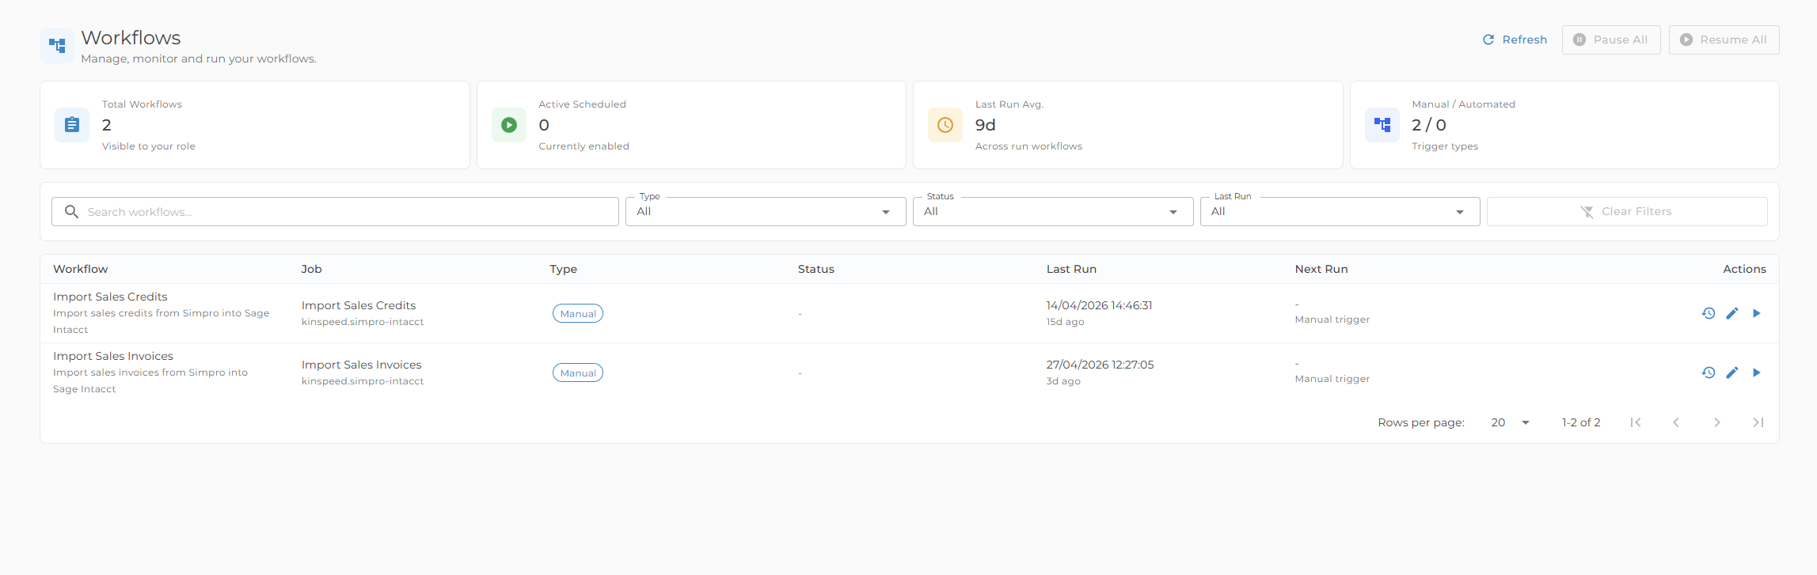Viewport: 1817px width, 575px height.
Task: Go to the next page
Action: pos(1717,422)
